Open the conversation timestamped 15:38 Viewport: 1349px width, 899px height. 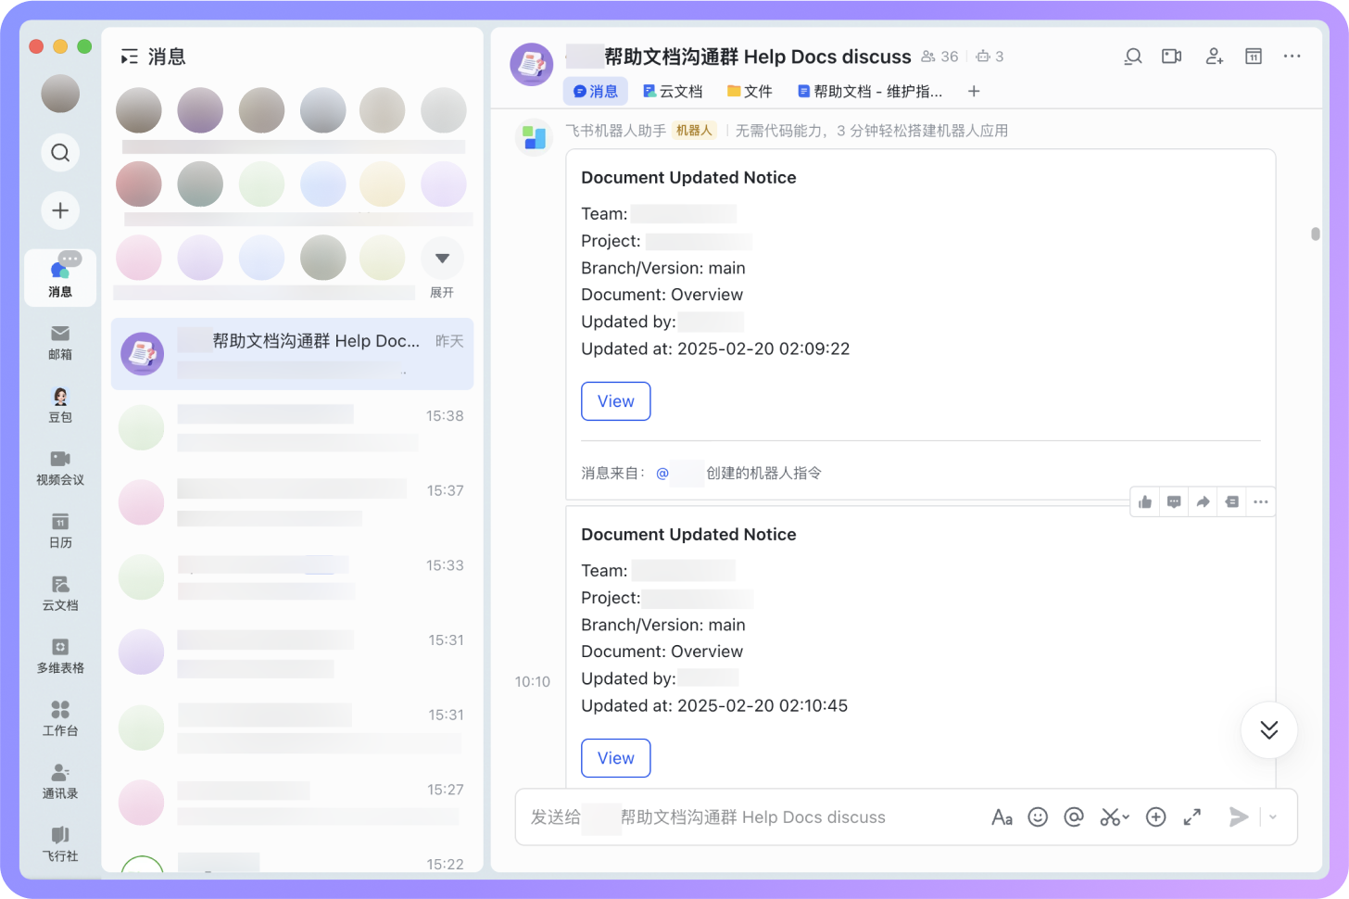click(292, 428)
